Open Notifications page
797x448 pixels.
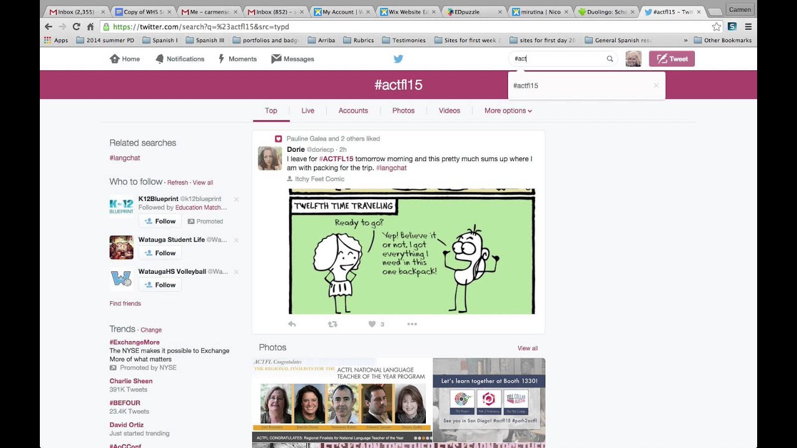tap(179, 59)
